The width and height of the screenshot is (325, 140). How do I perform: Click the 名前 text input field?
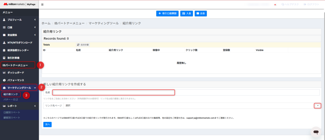pyautogui.click(x=114, y=92)
